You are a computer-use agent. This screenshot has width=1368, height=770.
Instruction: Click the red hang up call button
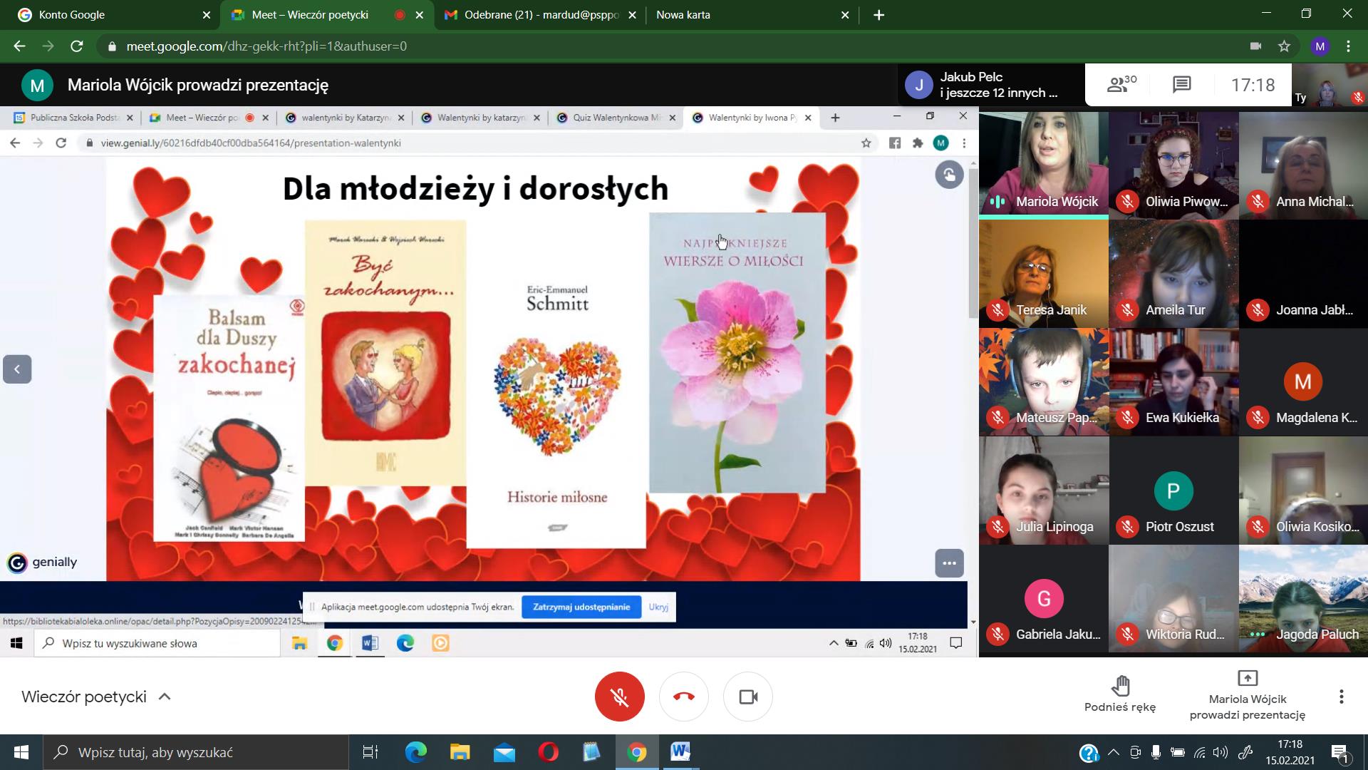click(683, 697)
